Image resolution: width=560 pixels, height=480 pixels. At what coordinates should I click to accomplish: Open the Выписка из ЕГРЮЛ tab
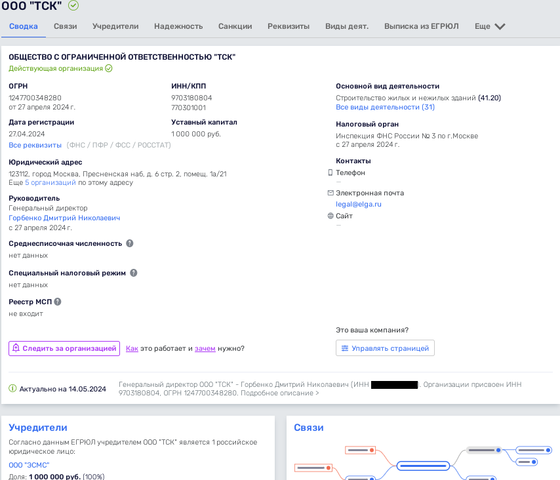[x=421, y=26]
